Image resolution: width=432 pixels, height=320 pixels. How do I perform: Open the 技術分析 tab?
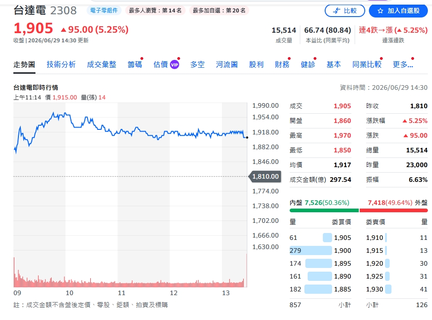point(61,64)
